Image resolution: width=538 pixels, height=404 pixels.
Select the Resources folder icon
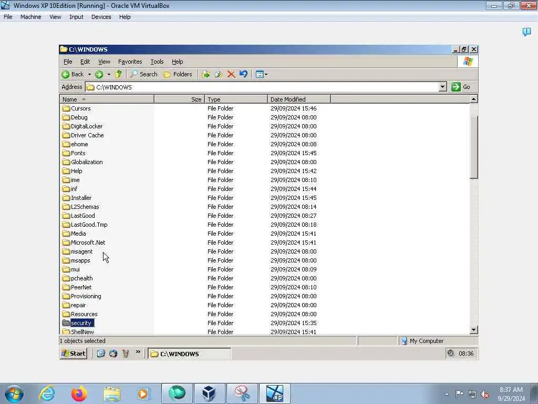tap(66, 314)
